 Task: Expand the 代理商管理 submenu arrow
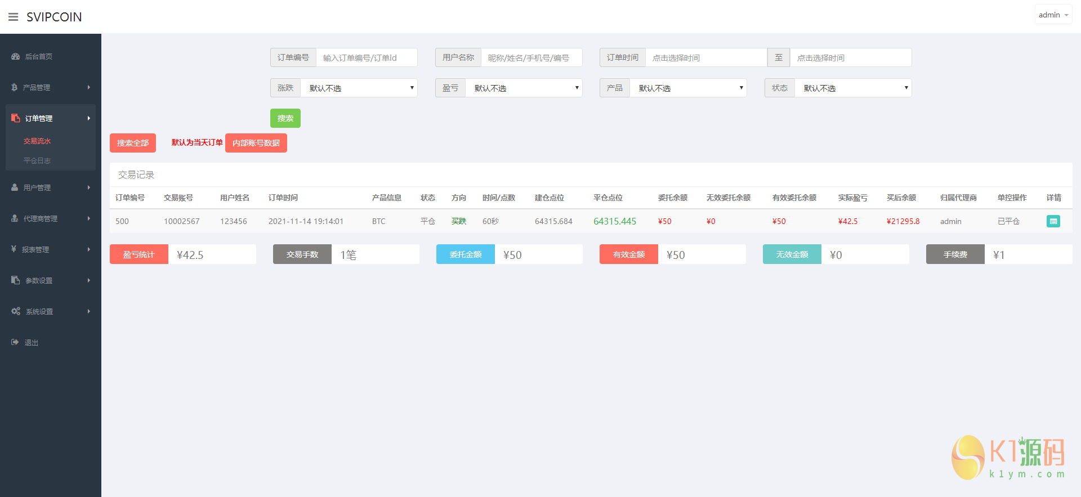pos(89,218)
